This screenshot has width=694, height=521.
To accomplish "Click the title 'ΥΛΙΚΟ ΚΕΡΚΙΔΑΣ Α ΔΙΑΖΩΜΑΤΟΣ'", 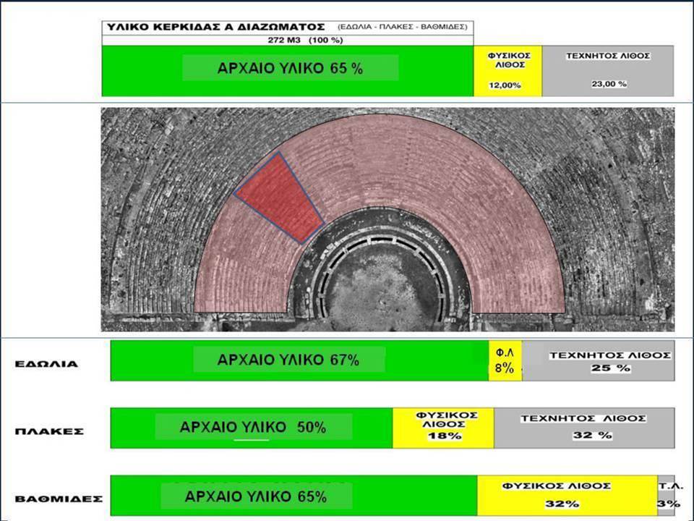I will [x=216, y=27].
